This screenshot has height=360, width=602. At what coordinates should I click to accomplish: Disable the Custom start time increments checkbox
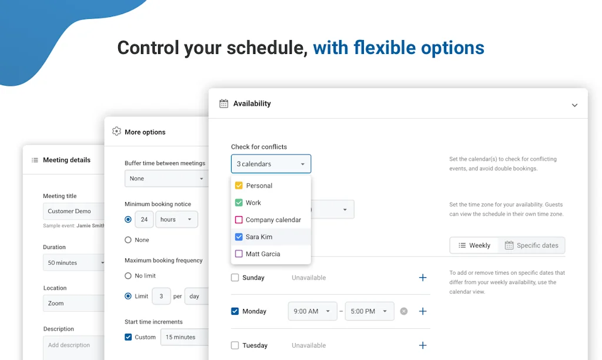coord(127,337)
